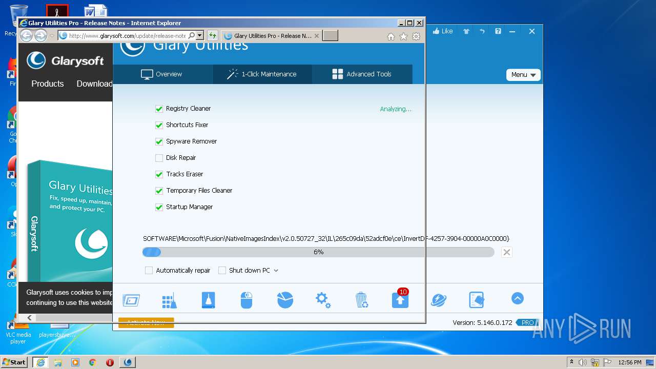Open the Products menu on Glarysoft site
This screenshot has width=656, height=369.
[x=48, y=84]
